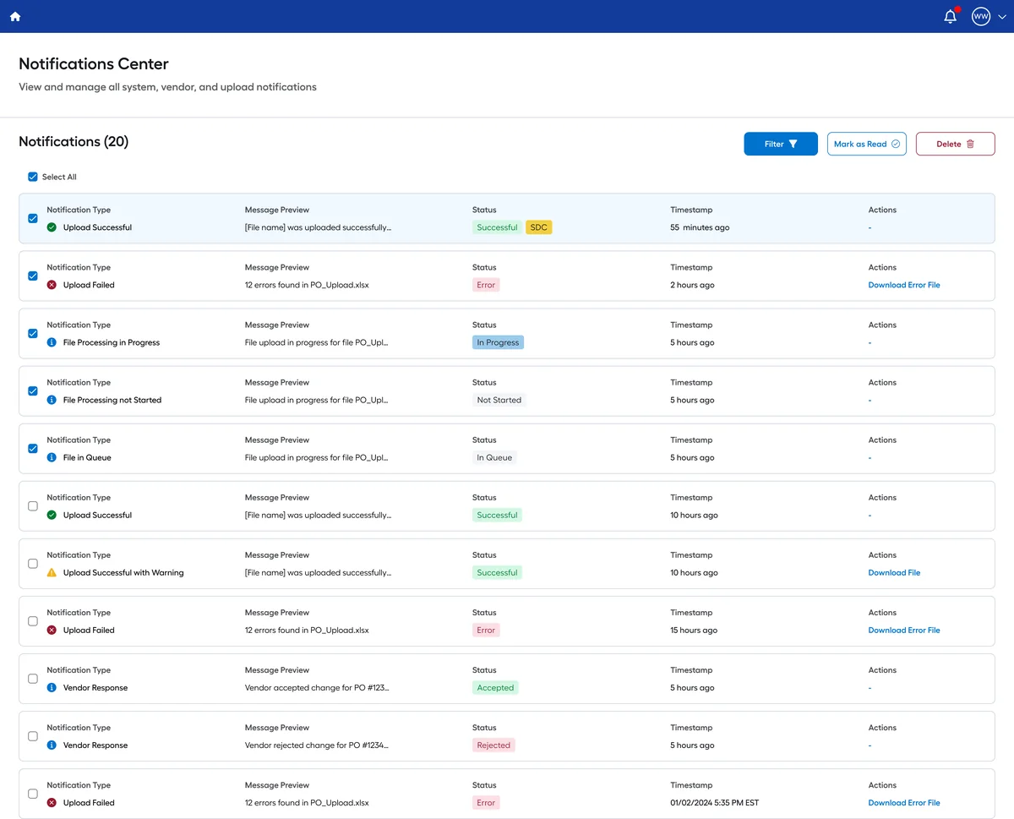Open the Filter button
Image resolution: width=1014 pixels, height=819 pixels.
(781, 144)
